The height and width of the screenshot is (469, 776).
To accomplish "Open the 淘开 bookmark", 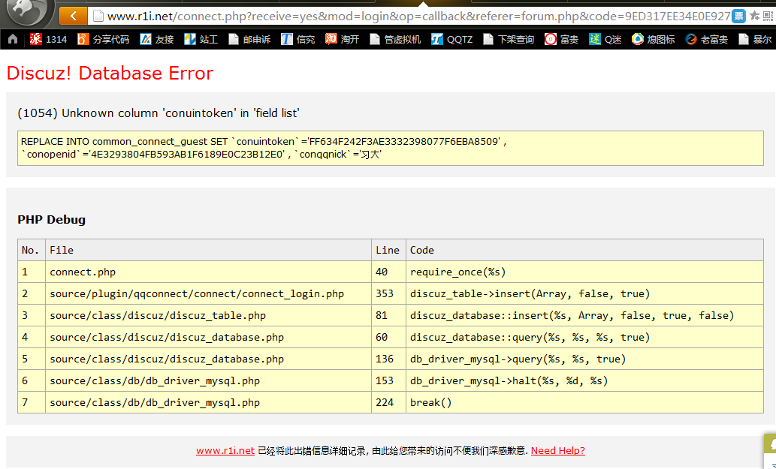I will click(343, 39).
